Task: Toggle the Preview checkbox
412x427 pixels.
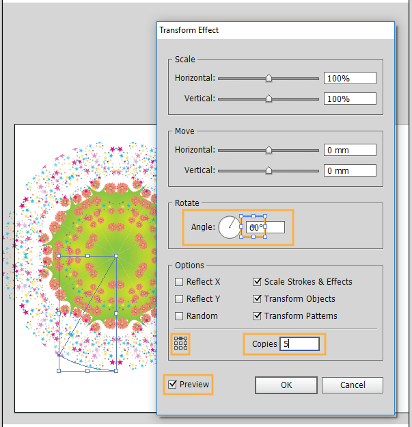Action: pos(172,385)
